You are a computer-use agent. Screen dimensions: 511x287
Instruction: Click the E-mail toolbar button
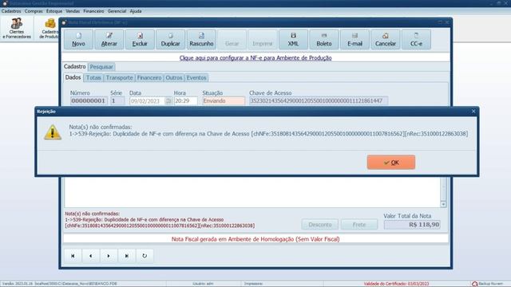pyautogui.click(x=355, y=40)
